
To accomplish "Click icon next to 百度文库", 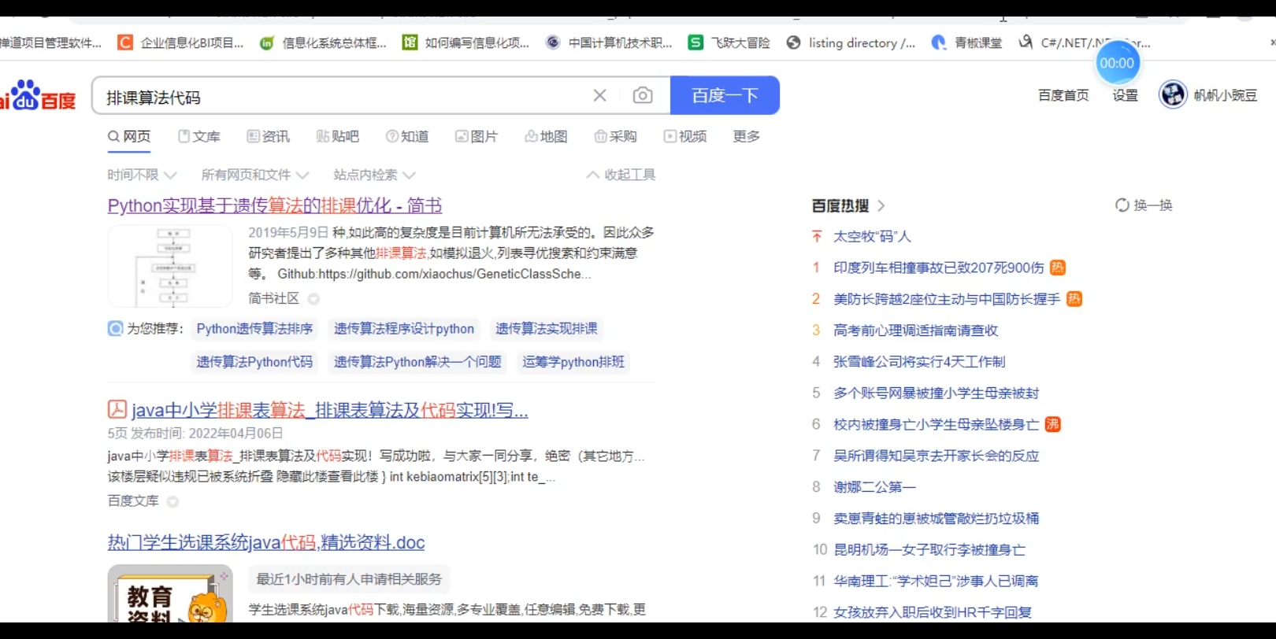I will pos(172,501).
